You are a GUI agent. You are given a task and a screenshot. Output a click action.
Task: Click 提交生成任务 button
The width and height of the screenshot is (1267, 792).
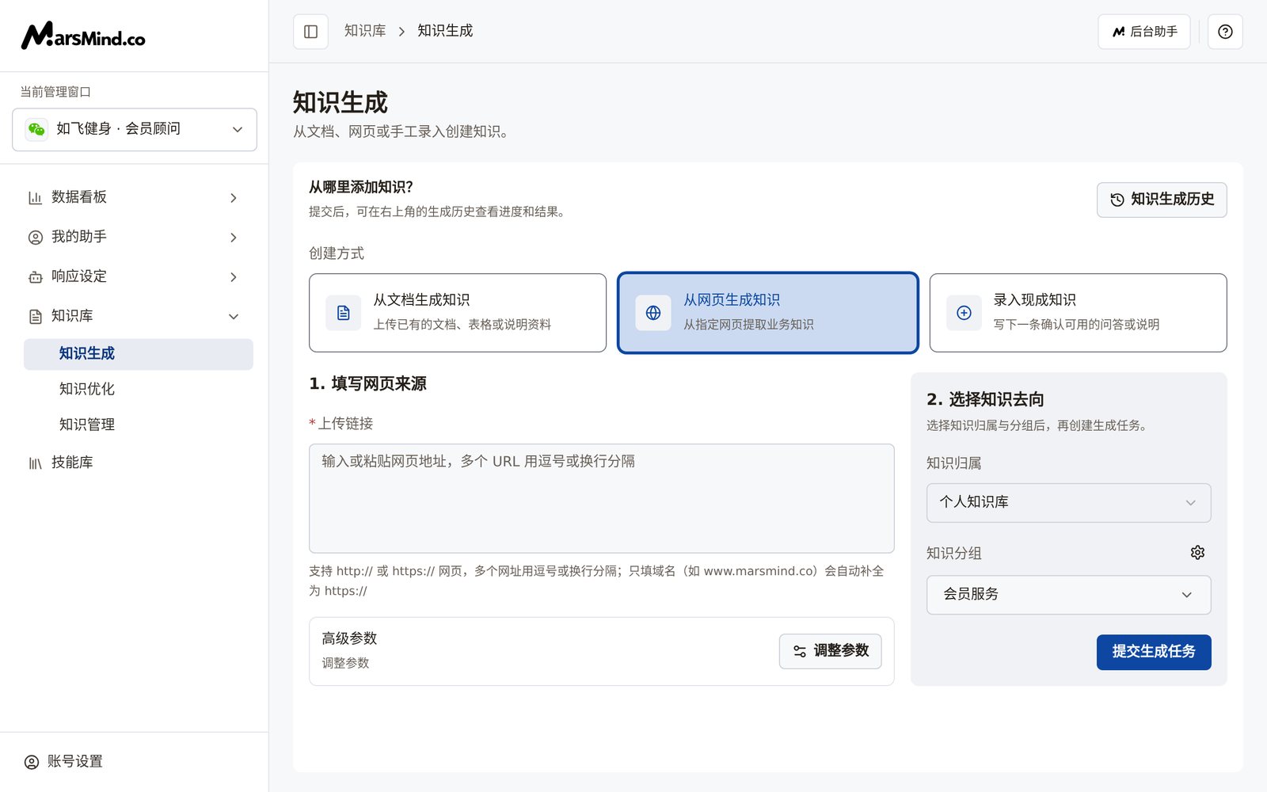(x=1154, y=652)
